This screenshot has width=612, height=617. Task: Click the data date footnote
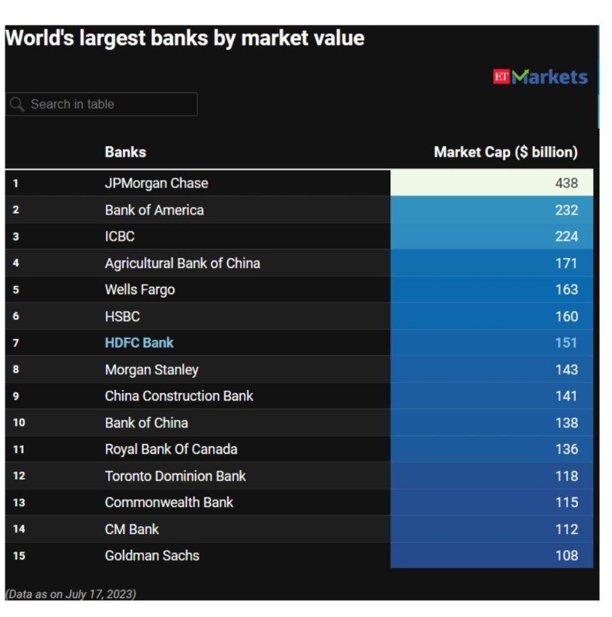coord(71,594)
